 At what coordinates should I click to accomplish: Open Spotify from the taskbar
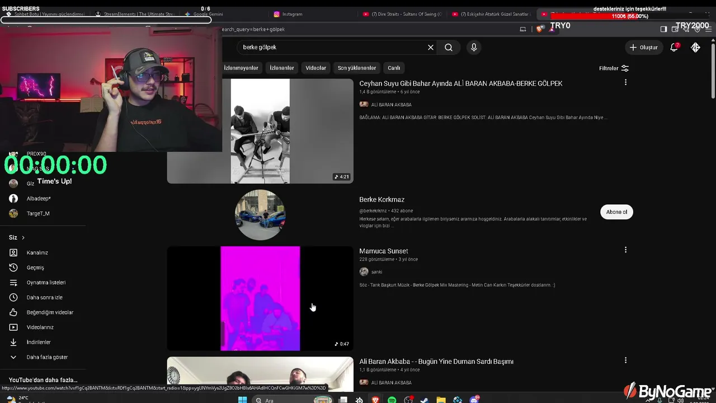click(x=392, y=400)
